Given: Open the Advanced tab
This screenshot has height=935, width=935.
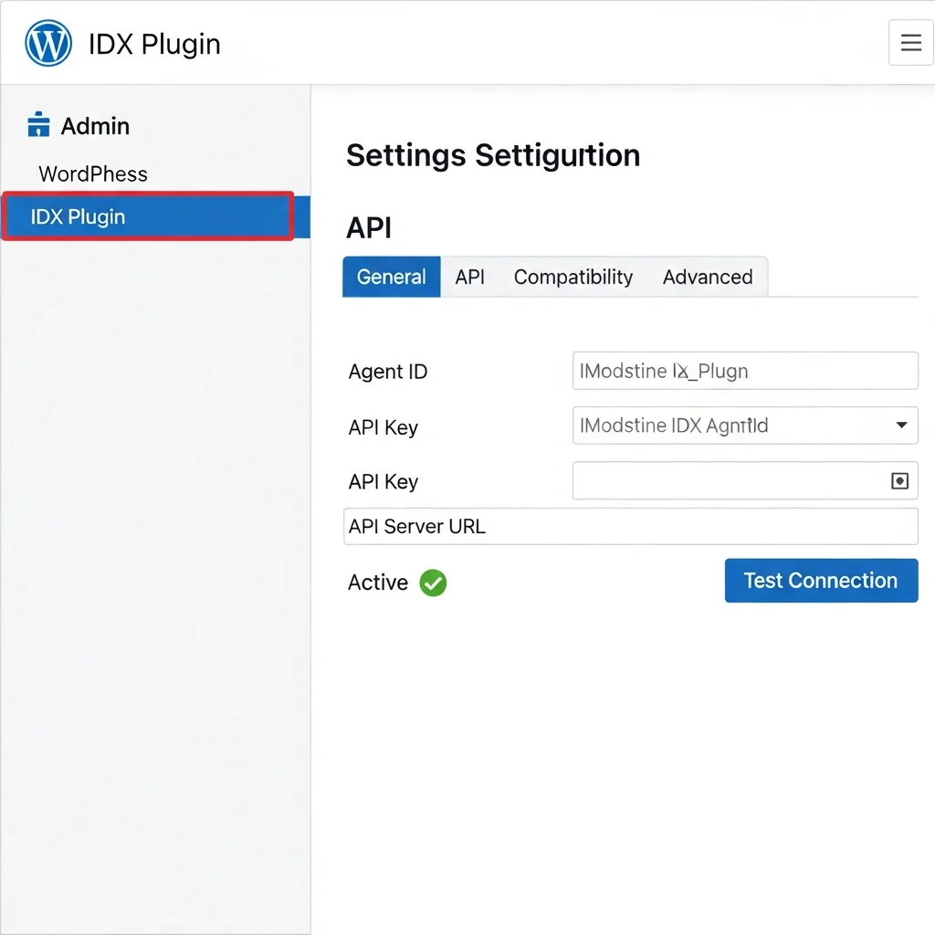Looking at the screenshot, I should (708, 277).
